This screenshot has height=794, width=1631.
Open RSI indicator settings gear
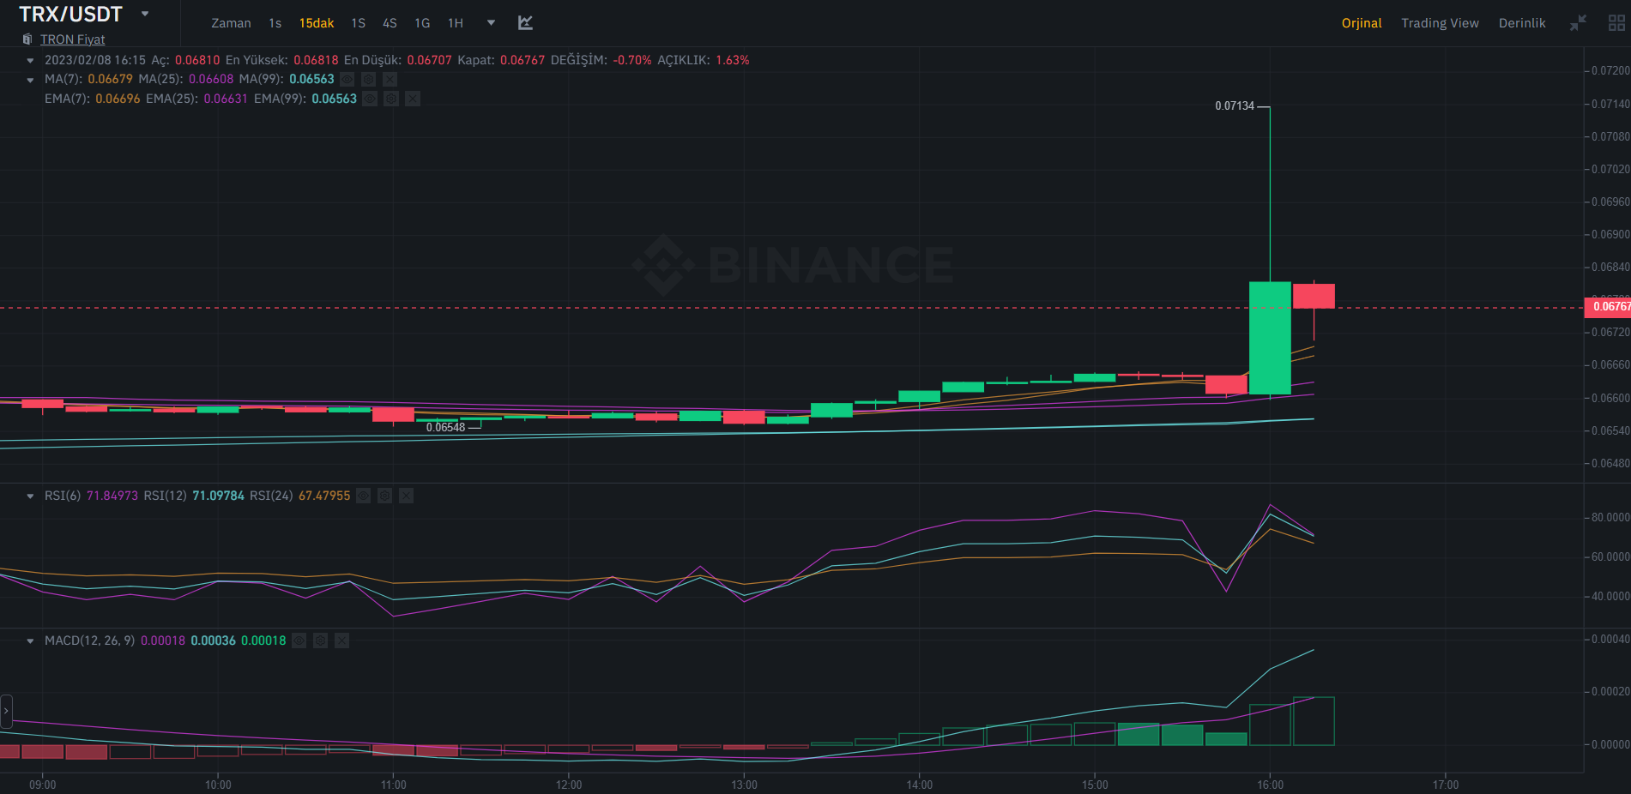pyautogui.click(x=384, y=496)
